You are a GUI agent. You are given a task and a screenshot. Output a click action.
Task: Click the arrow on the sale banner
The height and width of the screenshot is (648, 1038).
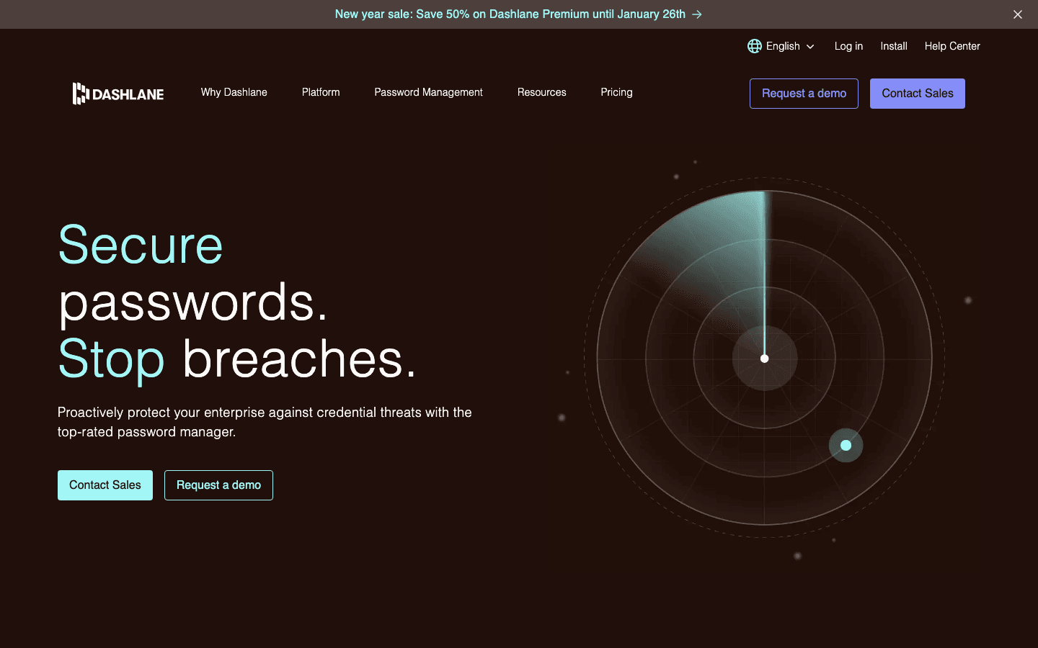[x=695, y=14]
